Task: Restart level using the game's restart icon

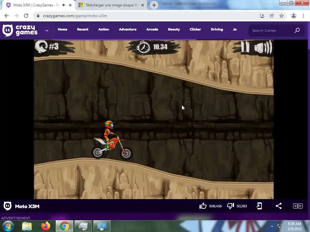Action: (x=41, y=47)
